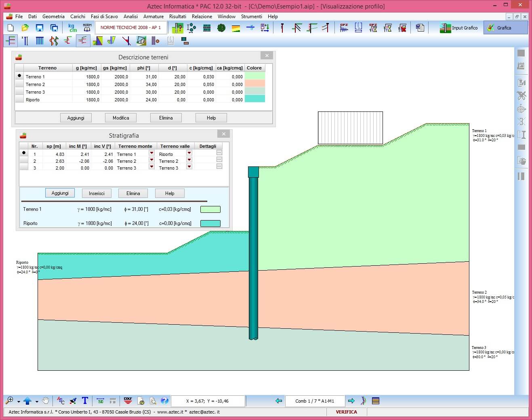Click the Word report export icon
Screen dimensions: 532x420
tap(420, 28)
